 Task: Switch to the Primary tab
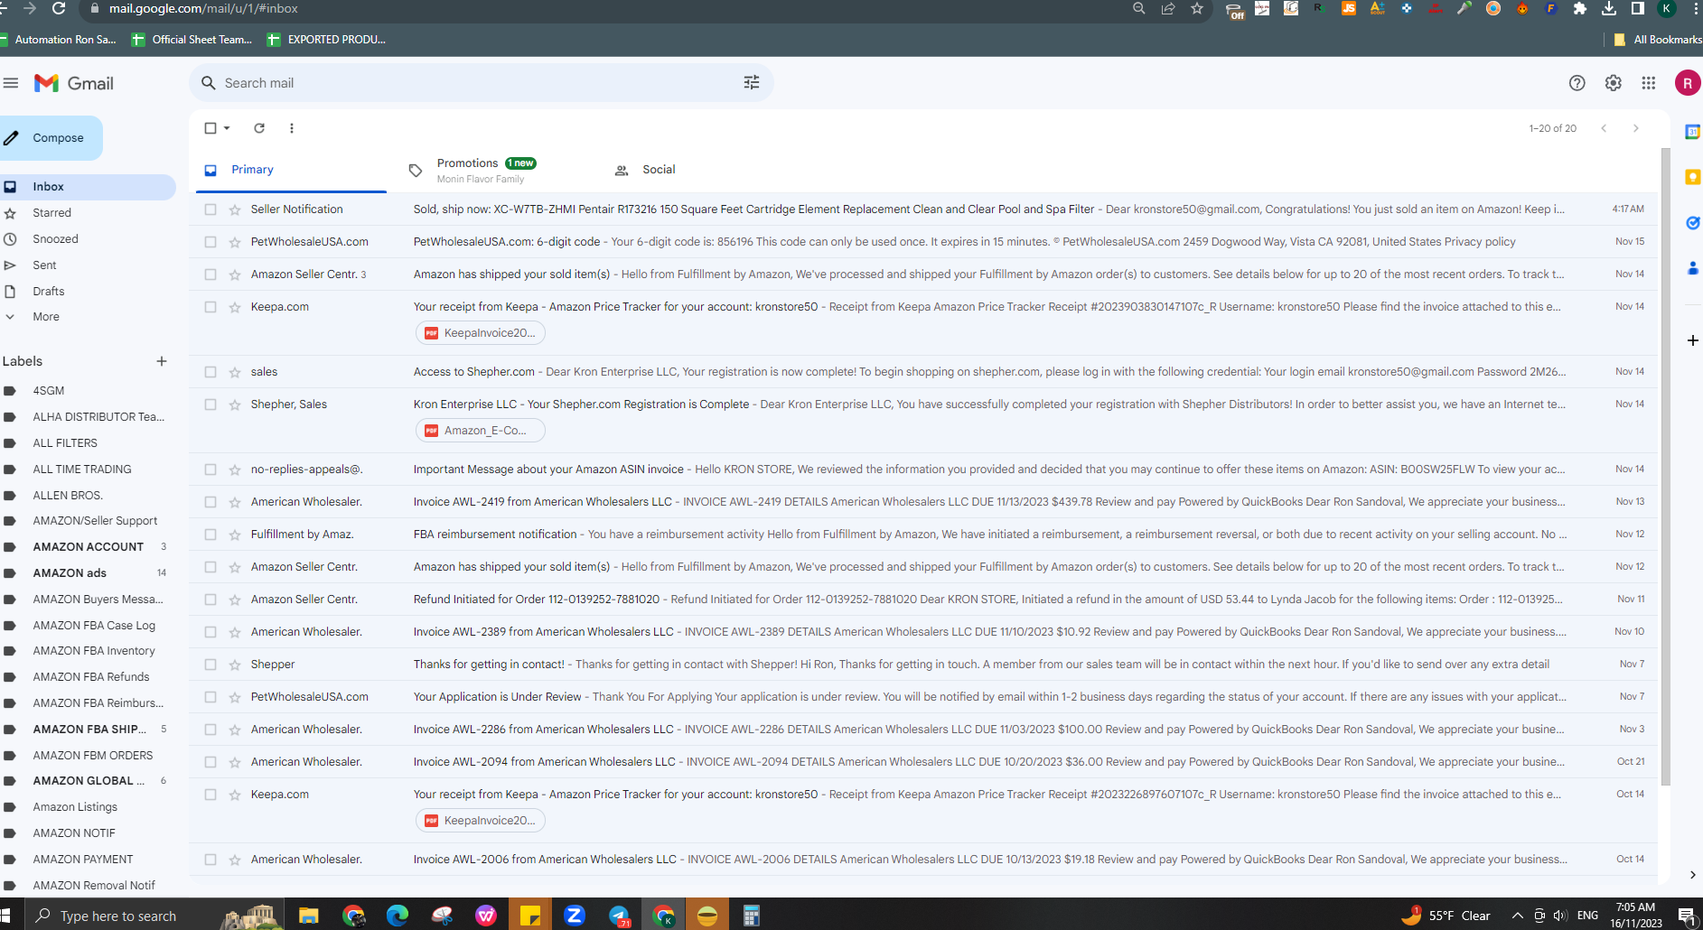tap(291, 170)
